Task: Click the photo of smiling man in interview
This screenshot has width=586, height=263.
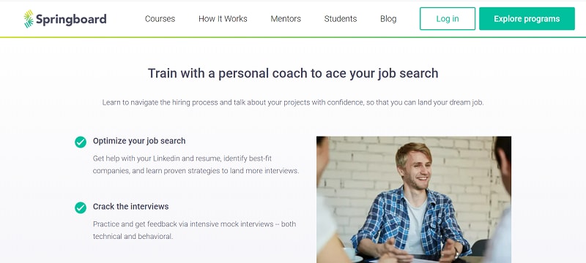Action: (x=414, y=199)
